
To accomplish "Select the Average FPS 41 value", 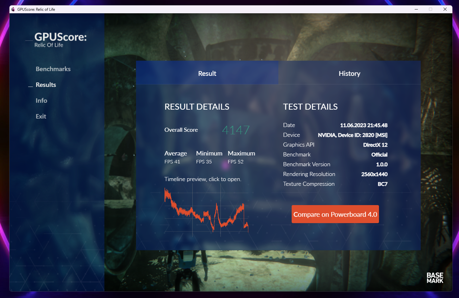I will [172, 161].
